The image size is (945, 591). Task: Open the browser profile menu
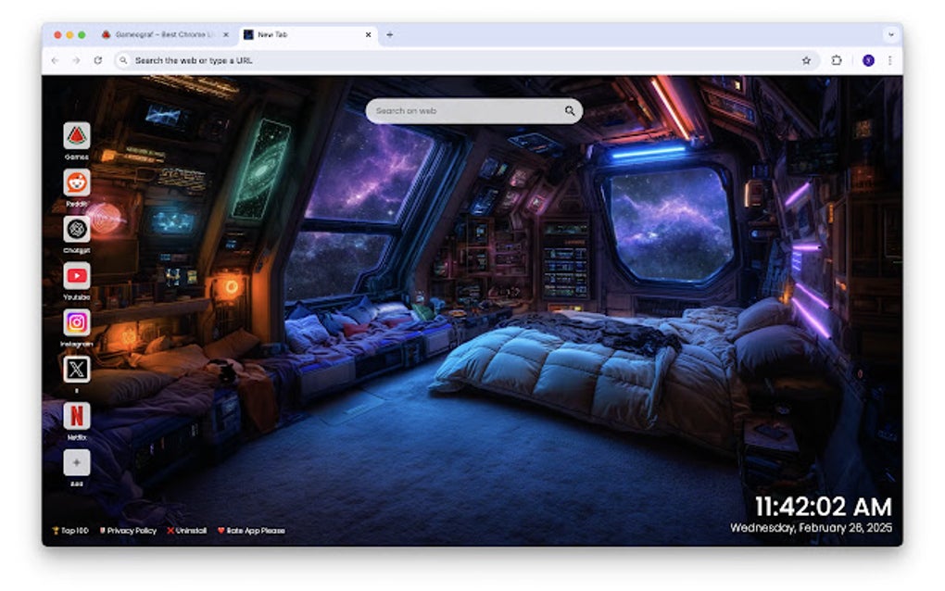tap(866, 59)
